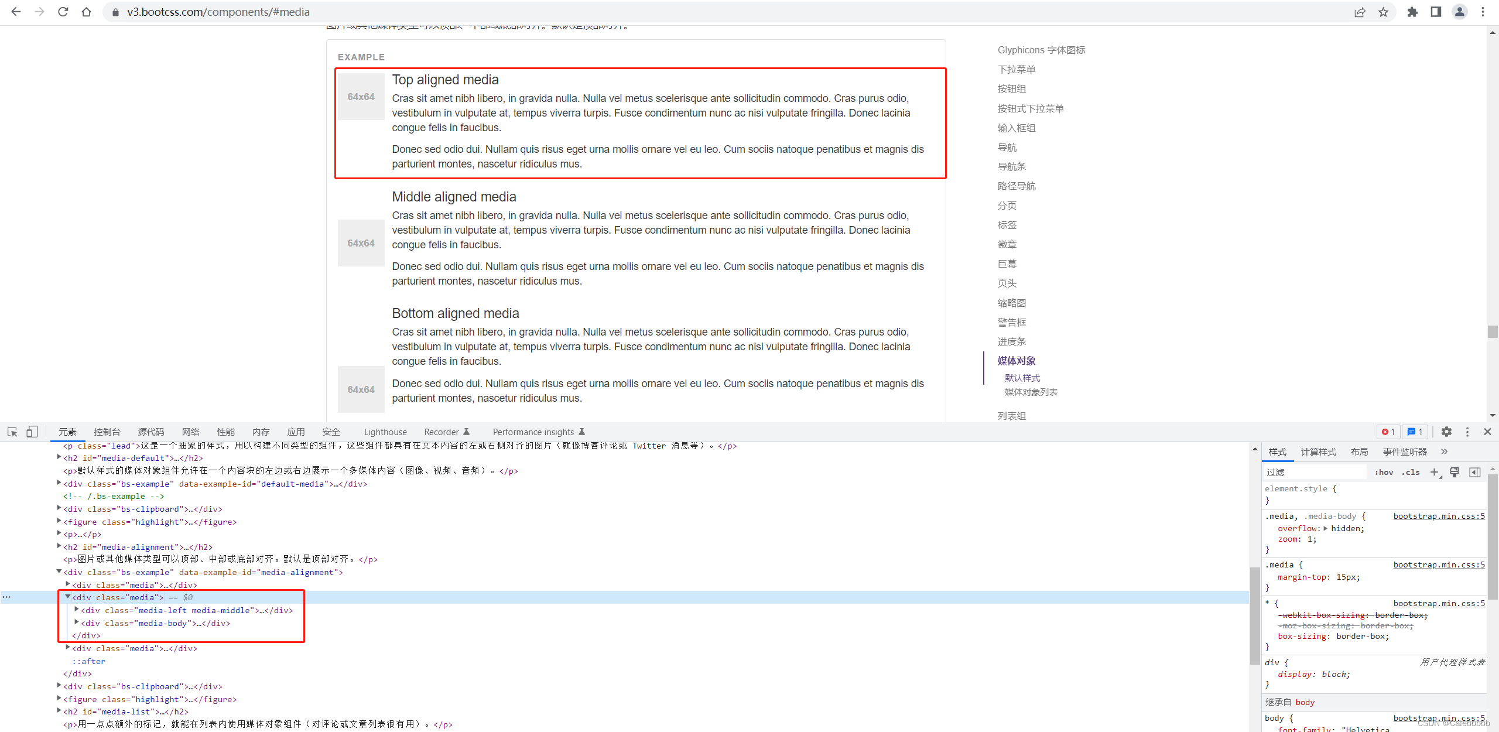Switch to the 事件监听器 tab
The width and height of the screenshot is (1499, 732).
pos(1405,451)
